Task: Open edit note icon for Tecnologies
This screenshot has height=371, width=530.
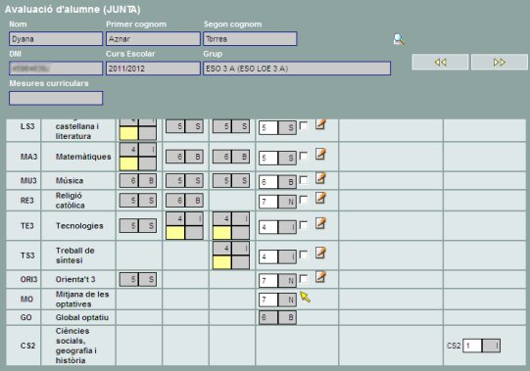Action: [x=320, y=223]
